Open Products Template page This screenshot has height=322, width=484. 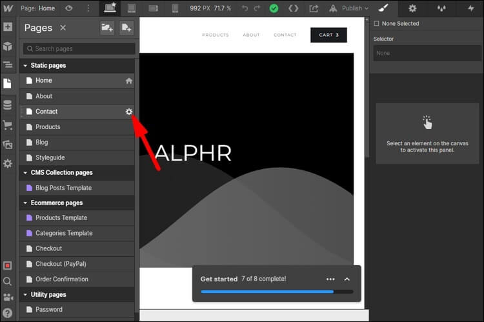point(77,218)
